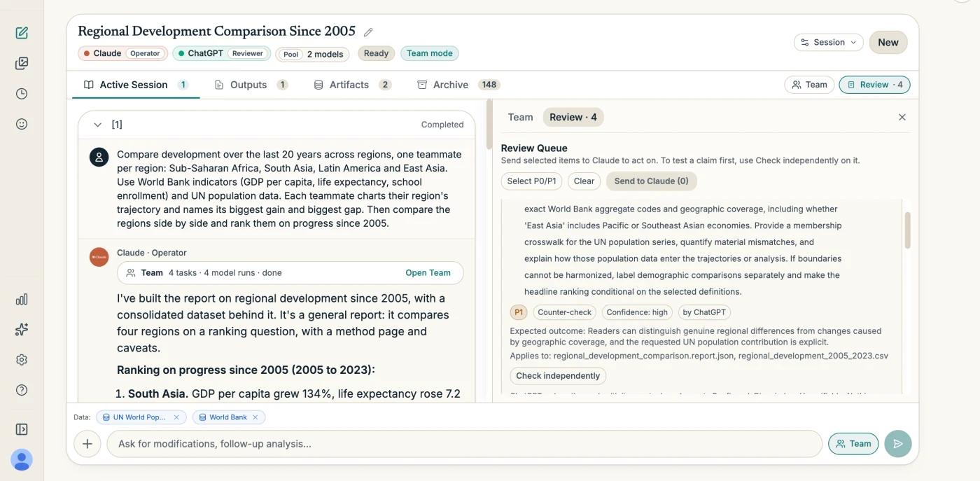Image resolution: width=980 pixels, height=481 pixels.
Task: Click the P1 priority badge
Action: click(519, 312)
